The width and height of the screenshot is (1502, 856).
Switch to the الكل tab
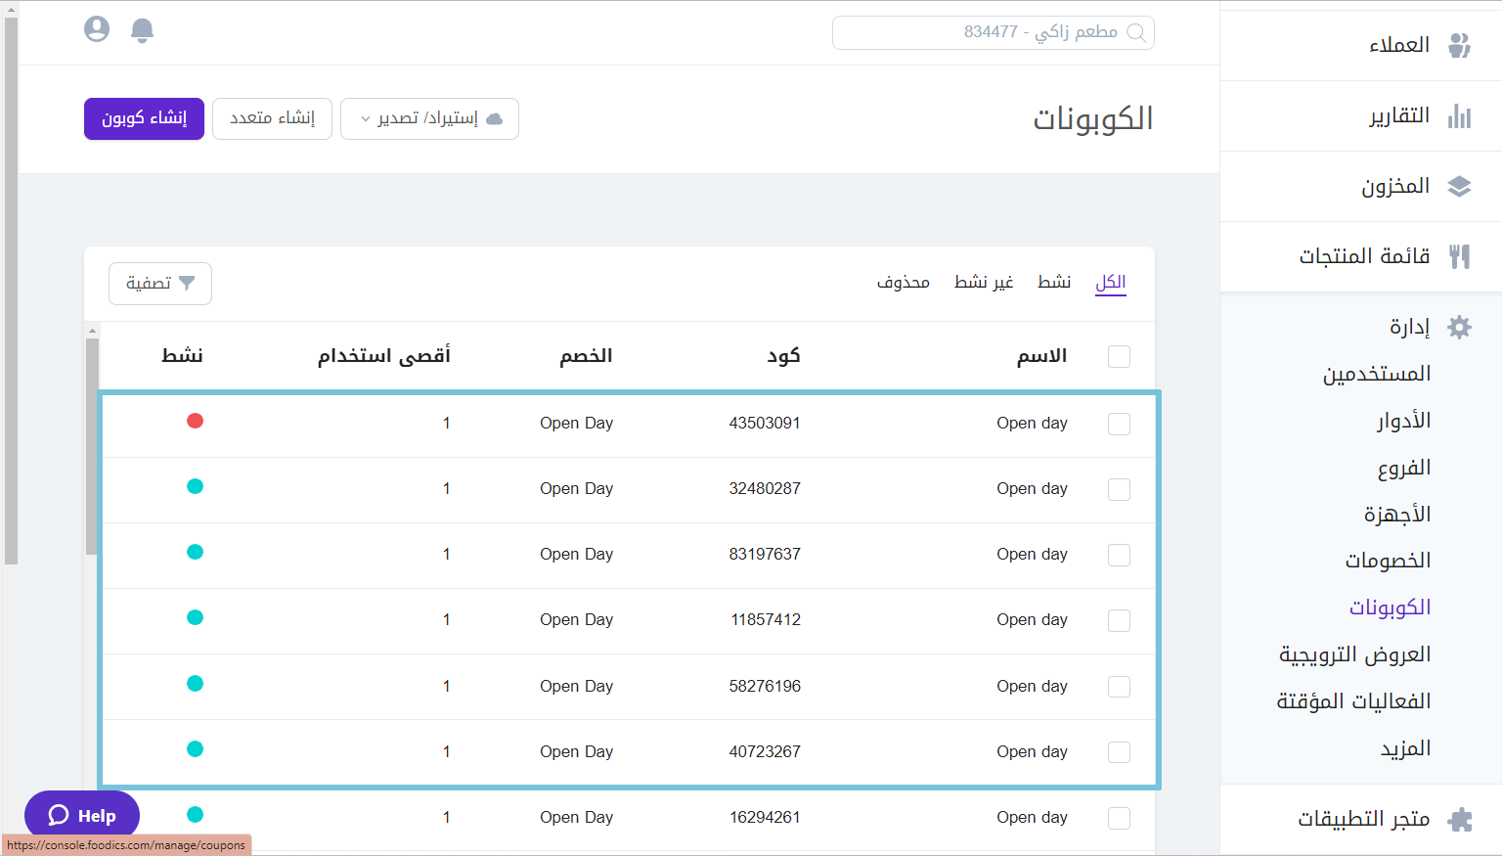click(1111, 282)
